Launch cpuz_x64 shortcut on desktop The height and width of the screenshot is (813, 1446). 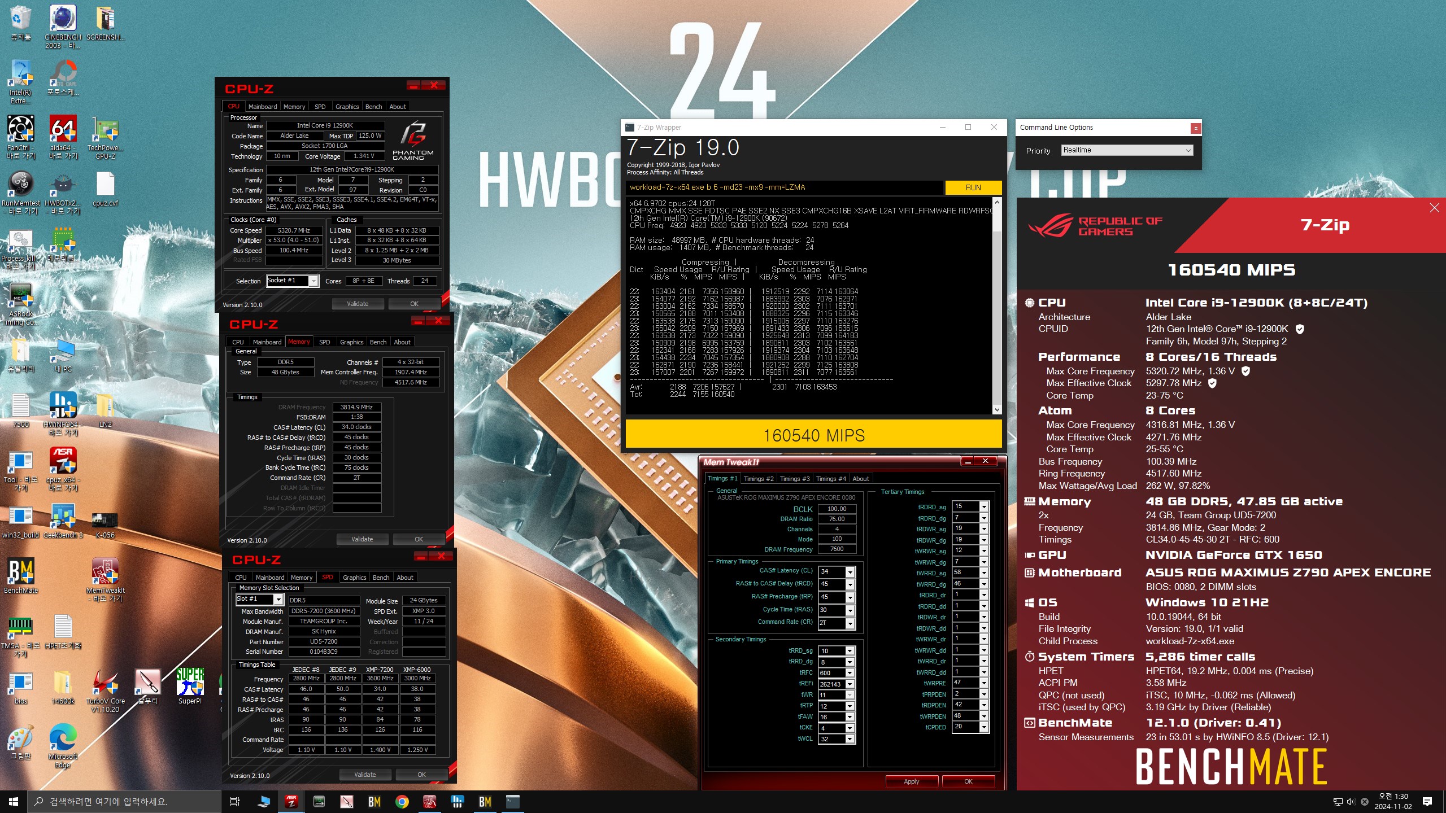pyautogui.click(x=63, y=469)
